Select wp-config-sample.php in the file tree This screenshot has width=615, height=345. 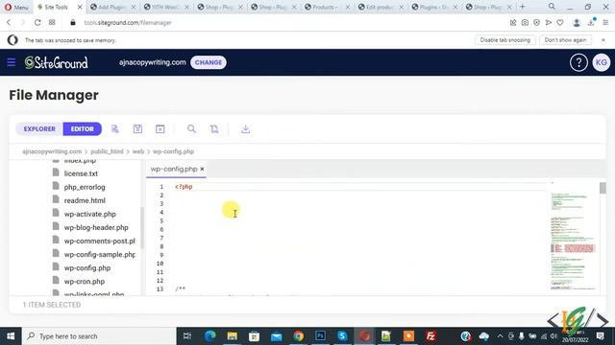100,254
